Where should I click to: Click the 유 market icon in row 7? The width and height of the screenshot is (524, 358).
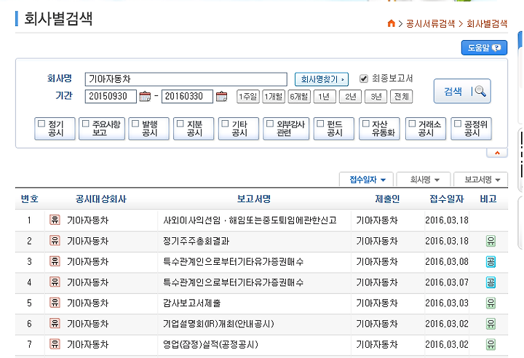55,344
